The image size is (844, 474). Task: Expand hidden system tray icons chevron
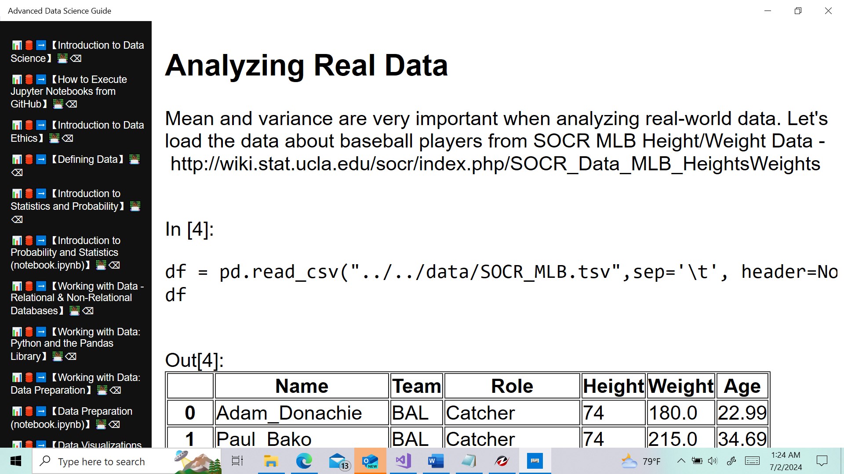click(681, 461)
